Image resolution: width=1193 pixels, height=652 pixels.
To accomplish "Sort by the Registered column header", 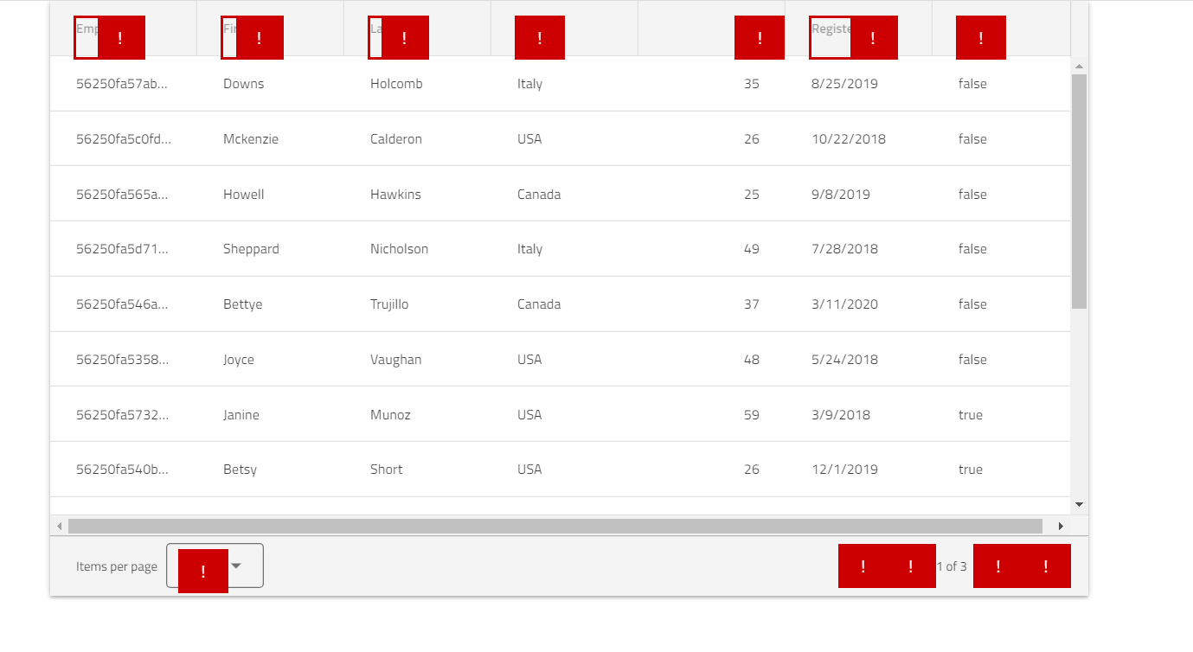I will tap(829, 29).
